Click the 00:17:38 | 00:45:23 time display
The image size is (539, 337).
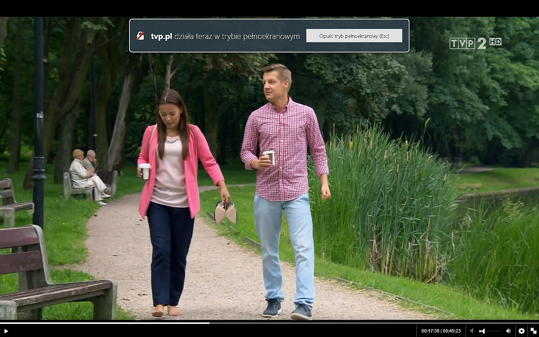[x=441, y=331]
